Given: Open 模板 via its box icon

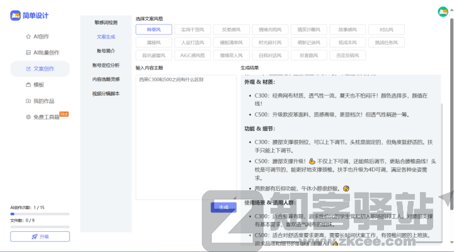Looking at the screenshot, I should pos(28,85).
